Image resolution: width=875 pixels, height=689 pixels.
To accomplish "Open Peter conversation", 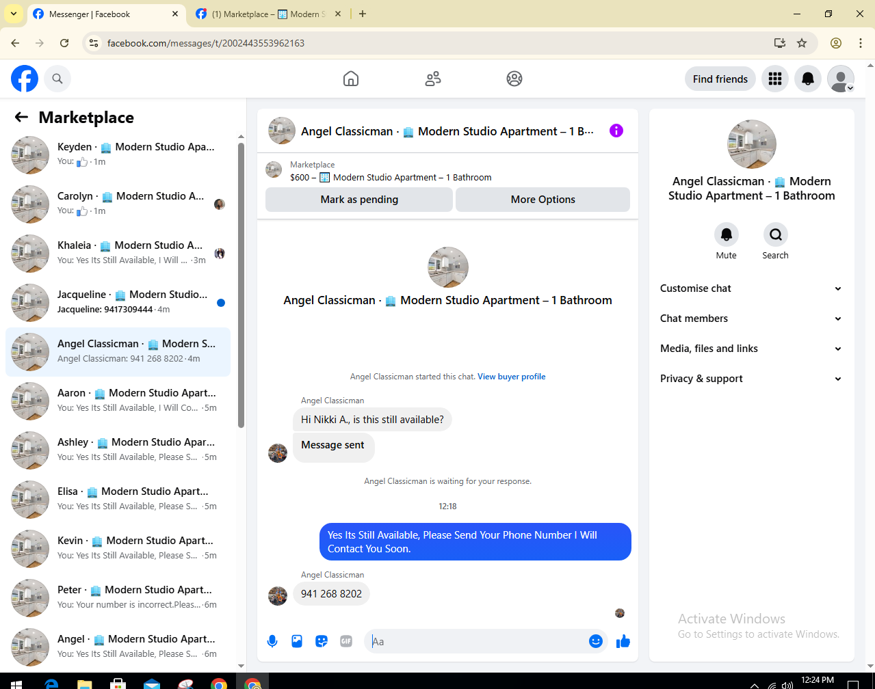I will [x=118, y=598].
